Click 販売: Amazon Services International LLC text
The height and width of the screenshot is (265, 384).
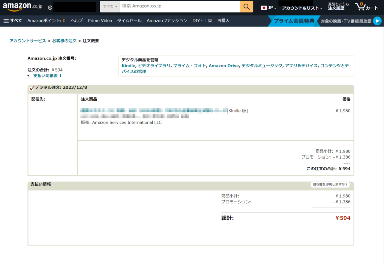click(121, 122)
